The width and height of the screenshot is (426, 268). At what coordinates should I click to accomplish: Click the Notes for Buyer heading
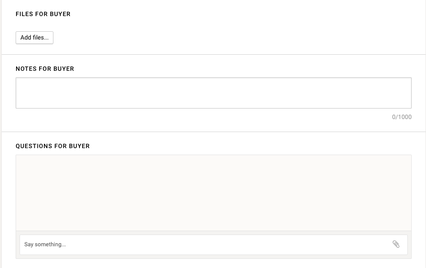45,69
